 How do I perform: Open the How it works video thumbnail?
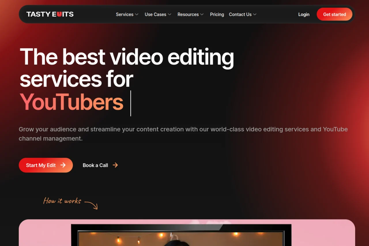(x=187, y=233)
